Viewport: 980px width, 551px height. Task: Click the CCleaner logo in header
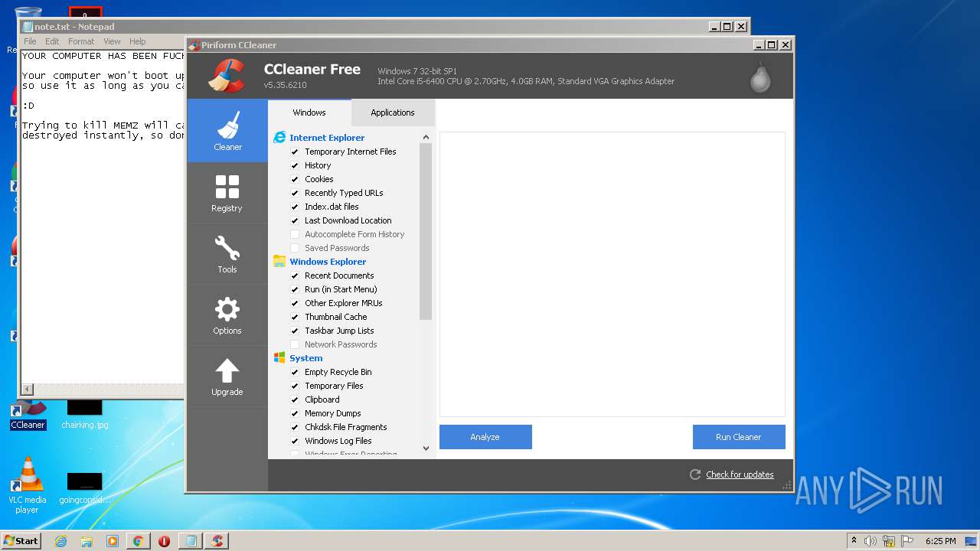coord(227,75)
